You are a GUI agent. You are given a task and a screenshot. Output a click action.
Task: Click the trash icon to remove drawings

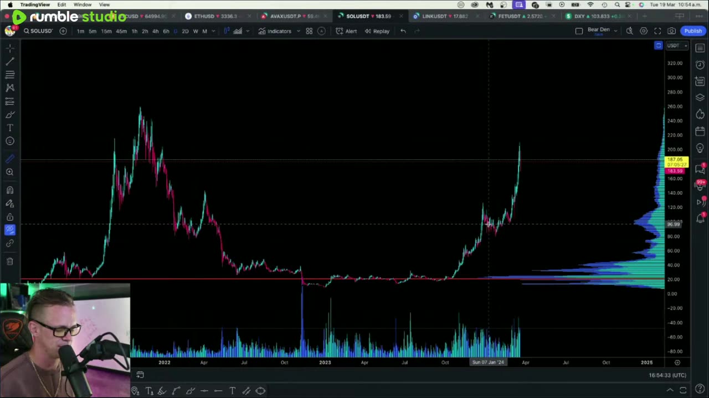click(10, 261)
